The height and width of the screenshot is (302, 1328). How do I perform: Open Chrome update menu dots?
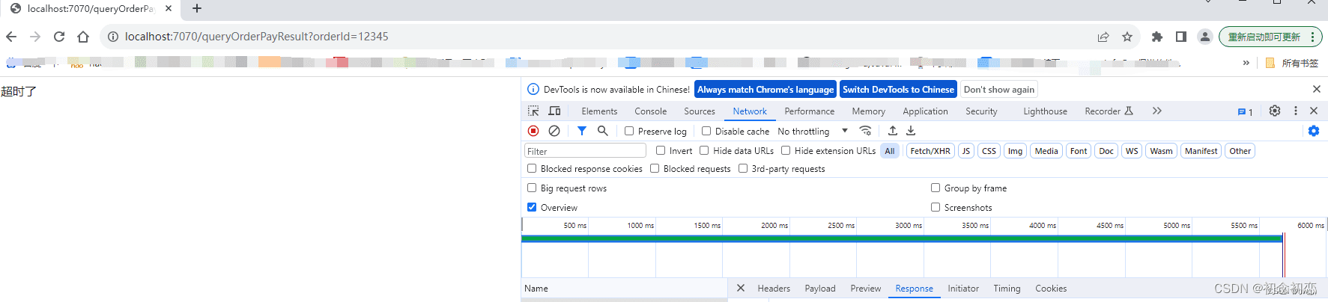point(1312,37)
